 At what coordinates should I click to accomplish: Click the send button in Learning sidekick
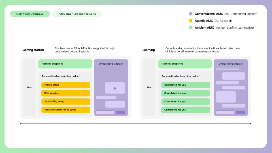pos(240,112)
